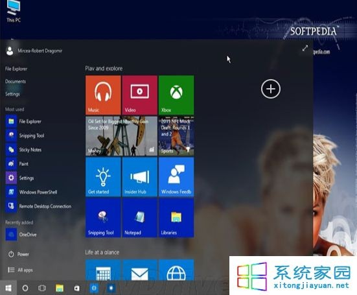Open the Video tile
The height and width of the screenshot is (295, 357).
[139, 95]
